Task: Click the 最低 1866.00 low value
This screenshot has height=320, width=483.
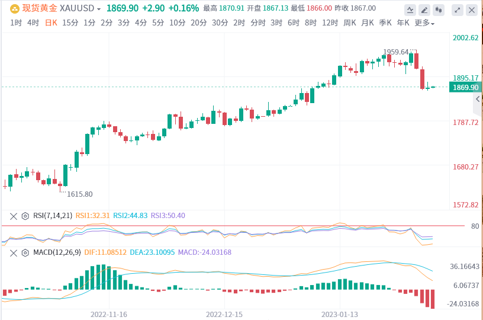Action: [311, 8]
